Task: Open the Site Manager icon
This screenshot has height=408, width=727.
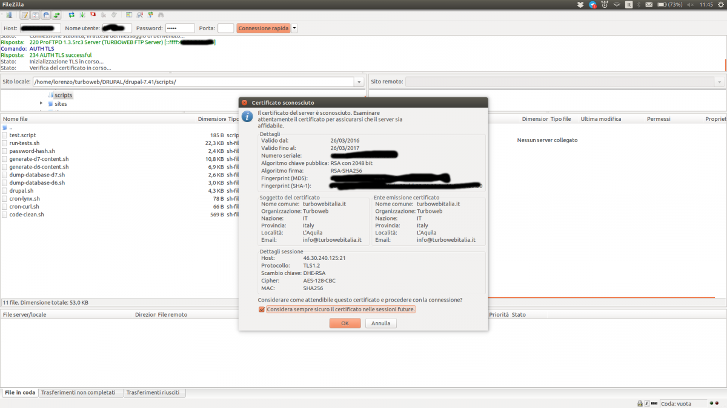Action: click(x=8, y=15)
